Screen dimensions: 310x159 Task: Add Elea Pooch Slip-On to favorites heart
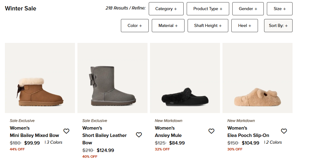pyautogui.click(x=284, y=131)
